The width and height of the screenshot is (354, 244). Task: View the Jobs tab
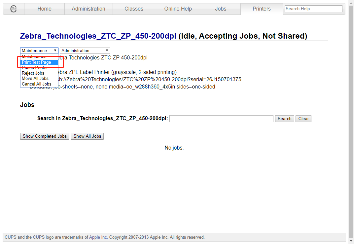click(x=221, y=9)
